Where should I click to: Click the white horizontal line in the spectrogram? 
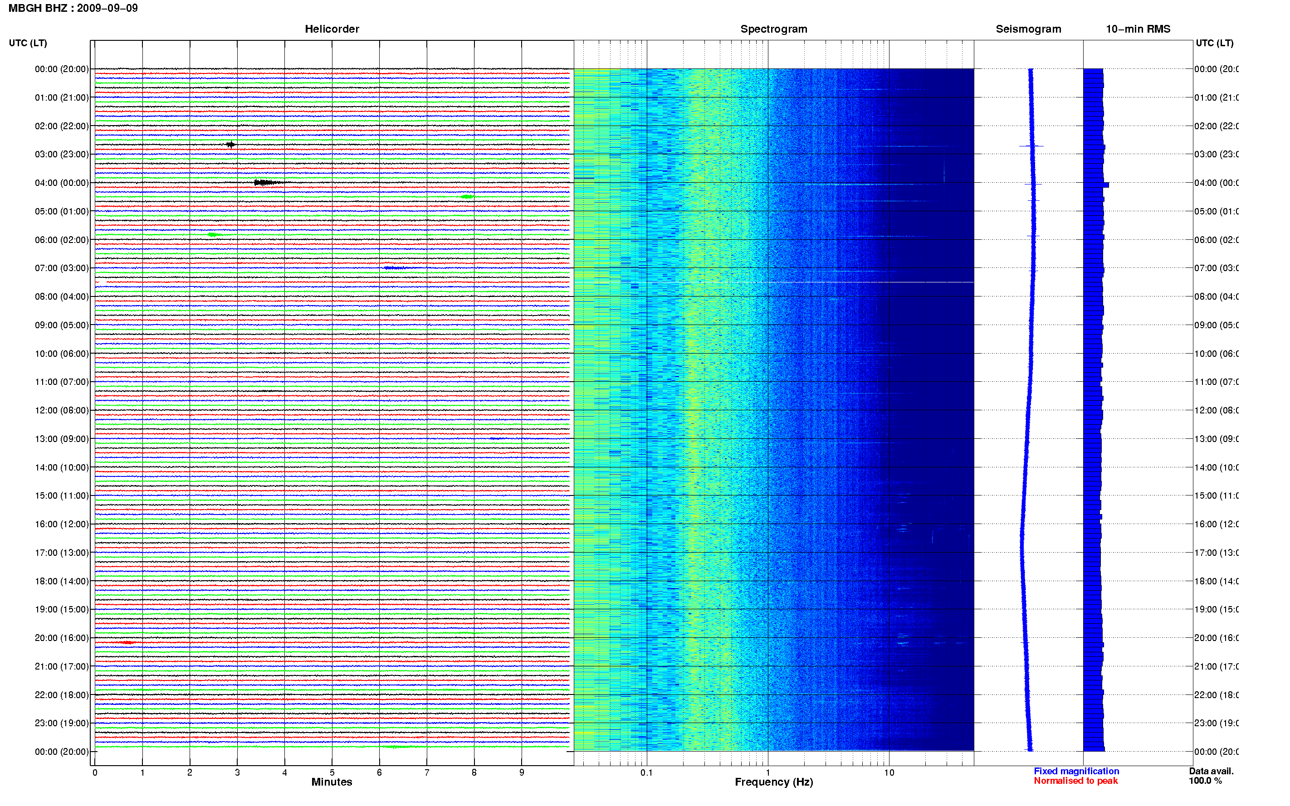(x=870, y=282)
